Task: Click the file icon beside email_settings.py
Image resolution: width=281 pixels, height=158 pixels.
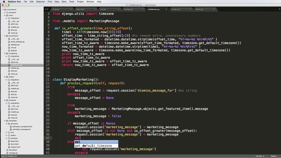Action: (9, 42)
